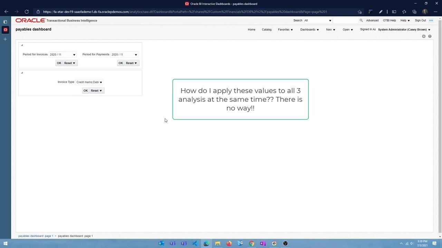Click in the search text field
Screen dimensions: 442x248
346,20
